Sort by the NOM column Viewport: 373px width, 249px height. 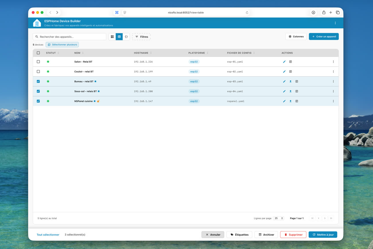tap(79, 53)
